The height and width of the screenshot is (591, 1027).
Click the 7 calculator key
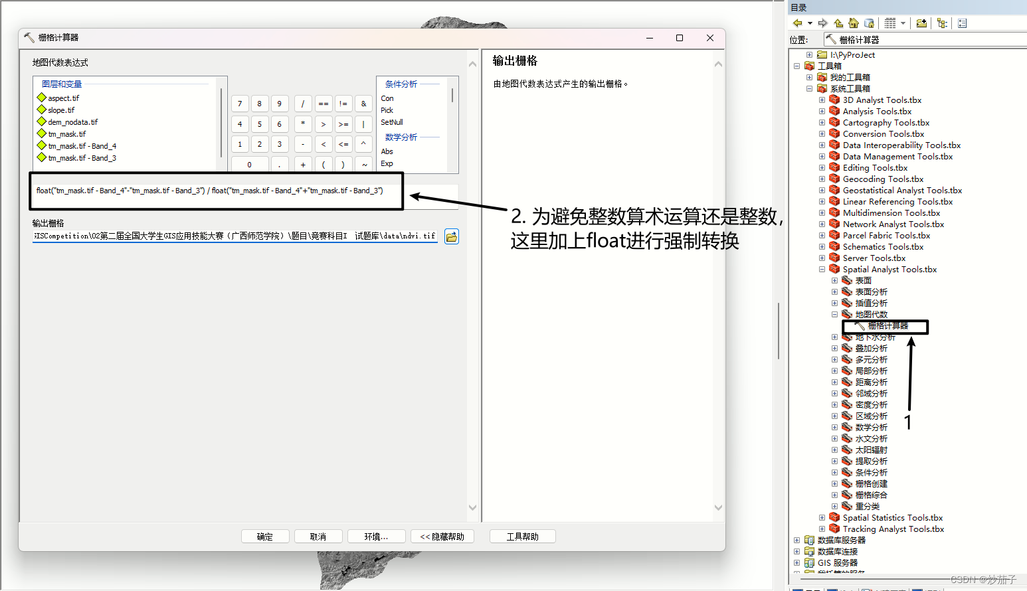240,104
